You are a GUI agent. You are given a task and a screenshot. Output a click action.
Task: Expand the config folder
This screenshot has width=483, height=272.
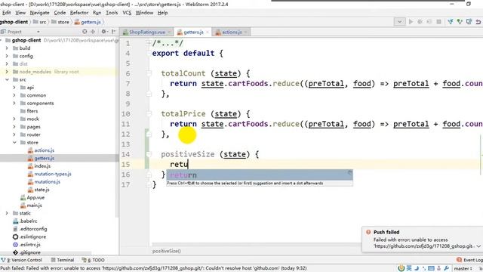pyautogui.click(x=7, y=56)
